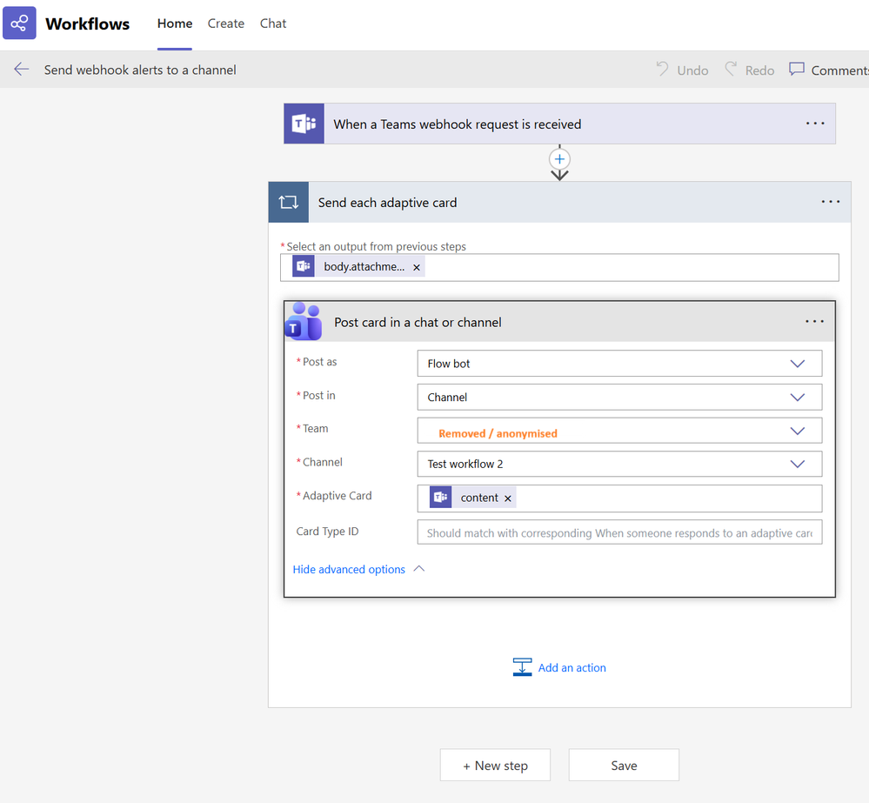Open ellipsis menu for webhook trigger step

(x=815, y=124)
